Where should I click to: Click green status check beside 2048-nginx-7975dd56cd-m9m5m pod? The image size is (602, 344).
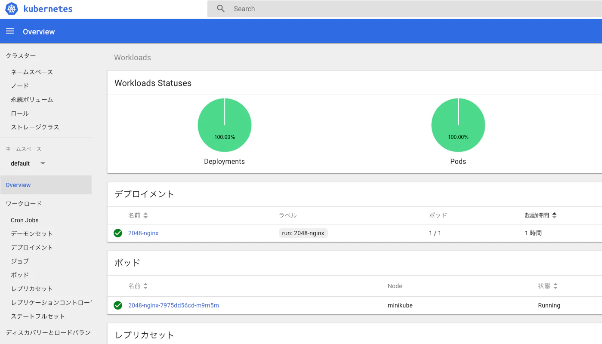[x=118, y=305]
